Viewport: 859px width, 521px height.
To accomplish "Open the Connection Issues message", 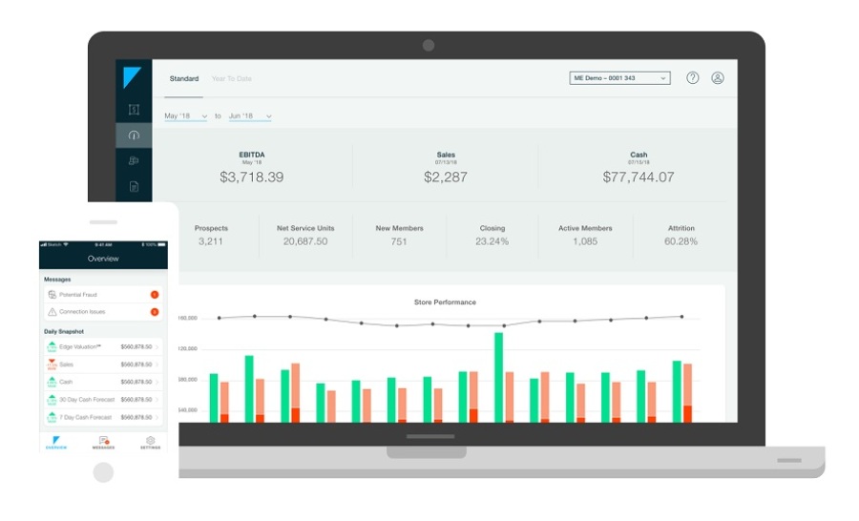I will click(x=102, y=312).
